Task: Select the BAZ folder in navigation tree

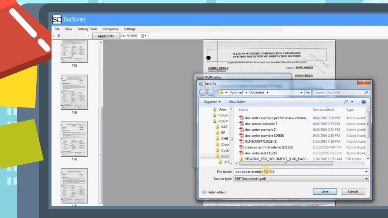Action: 224,127
